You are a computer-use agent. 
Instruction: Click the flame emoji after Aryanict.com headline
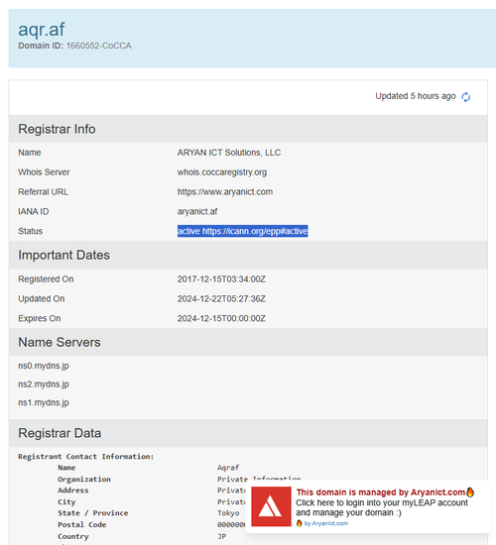(470, 491)
